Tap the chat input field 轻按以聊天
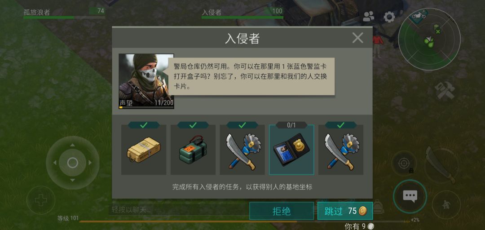This screenshot has height=230, width=485. coord(179,210)
